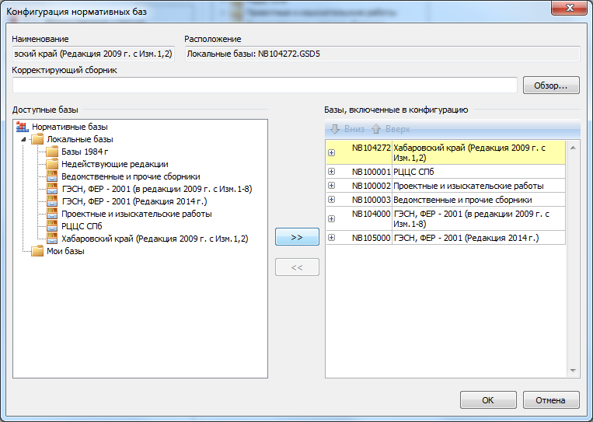Close the Конфигурация нормативных баз dialog

click(x=569, y=8)
